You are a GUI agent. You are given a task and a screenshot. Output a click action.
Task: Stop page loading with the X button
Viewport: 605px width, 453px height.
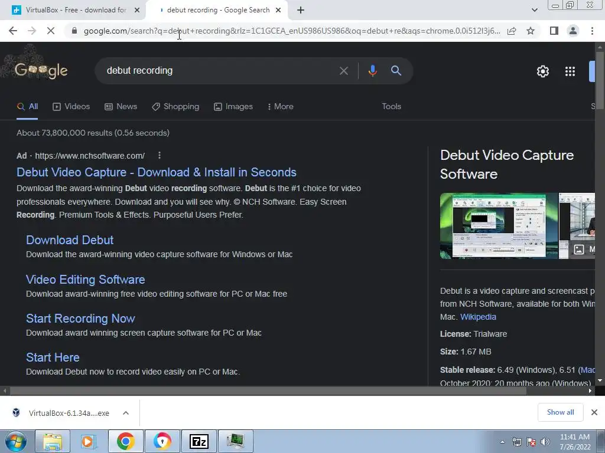[51, 31]
